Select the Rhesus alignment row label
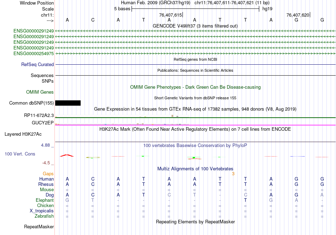The width and height of the screenshot is (336, 235). pos(46,184)
